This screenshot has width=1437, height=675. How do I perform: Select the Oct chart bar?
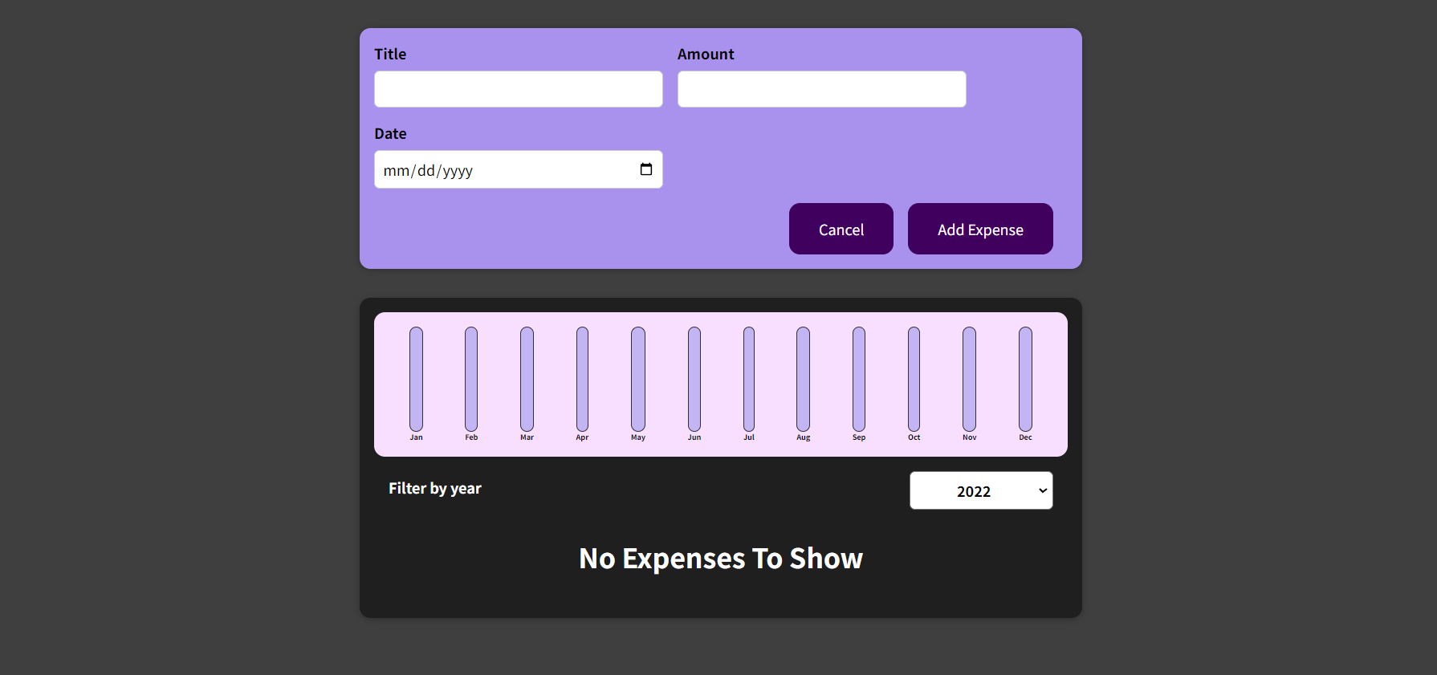coord(914,379)
